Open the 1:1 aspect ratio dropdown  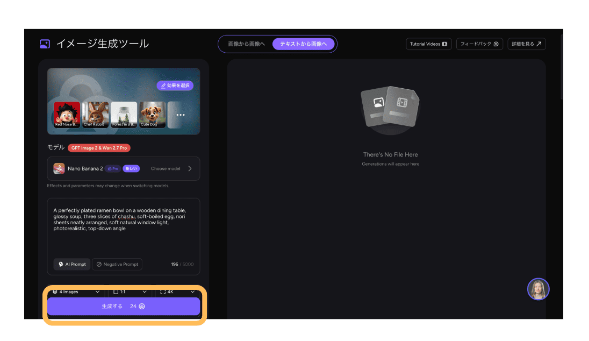(x=130, y=292)
